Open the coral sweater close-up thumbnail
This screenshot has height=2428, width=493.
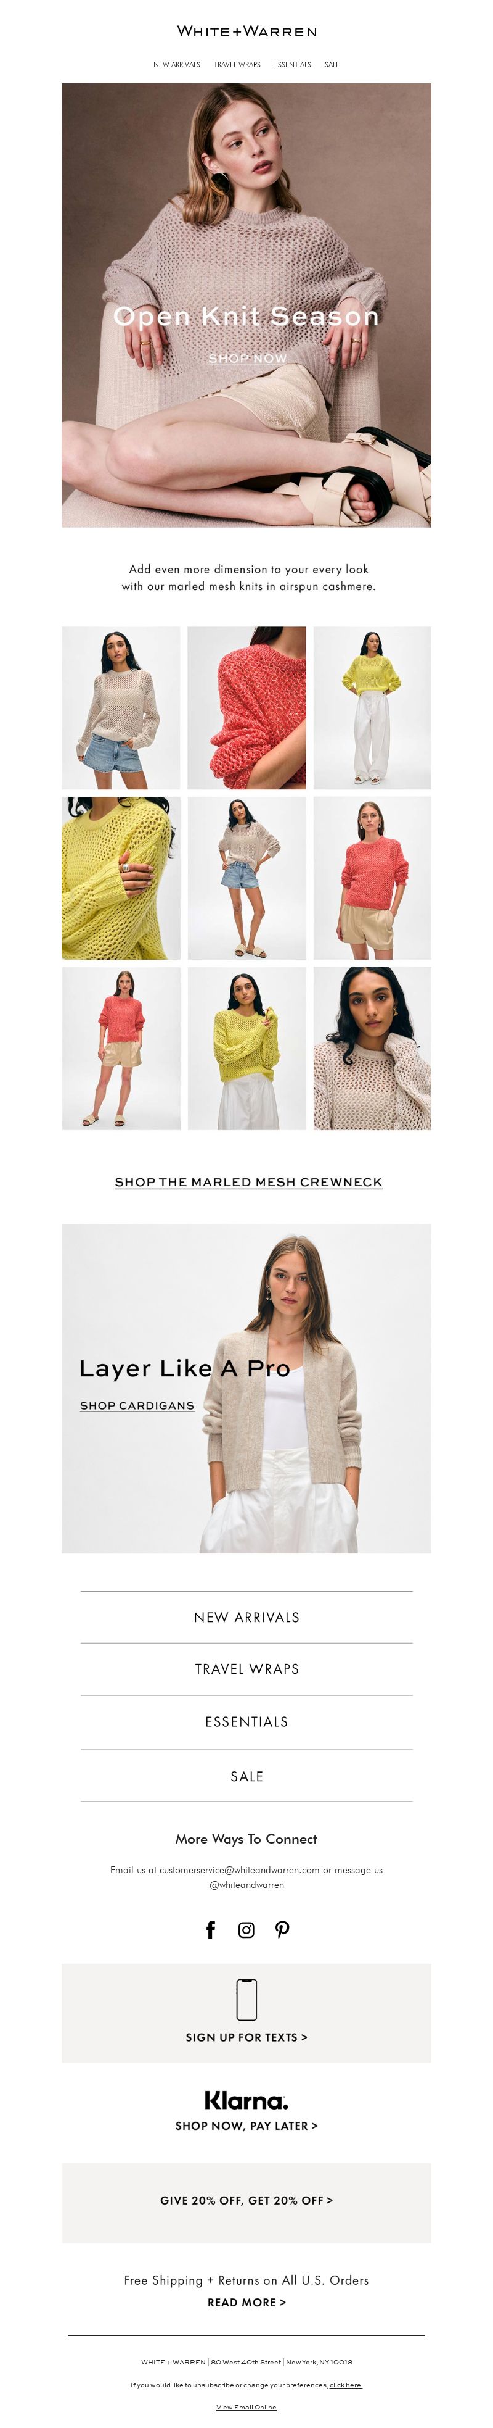(246, 708)
